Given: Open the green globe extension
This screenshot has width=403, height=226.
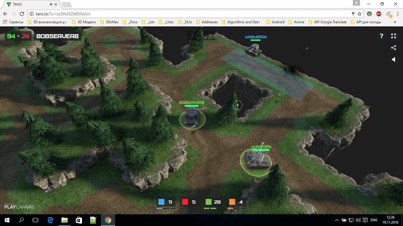Looking at the screenshot, I should click(x=369, y=14).
